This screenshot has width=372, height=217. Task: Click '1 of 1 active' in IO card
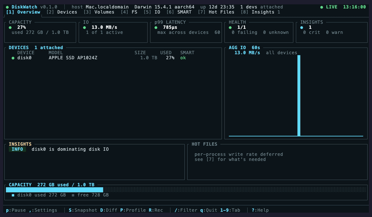tap(104, 33)
